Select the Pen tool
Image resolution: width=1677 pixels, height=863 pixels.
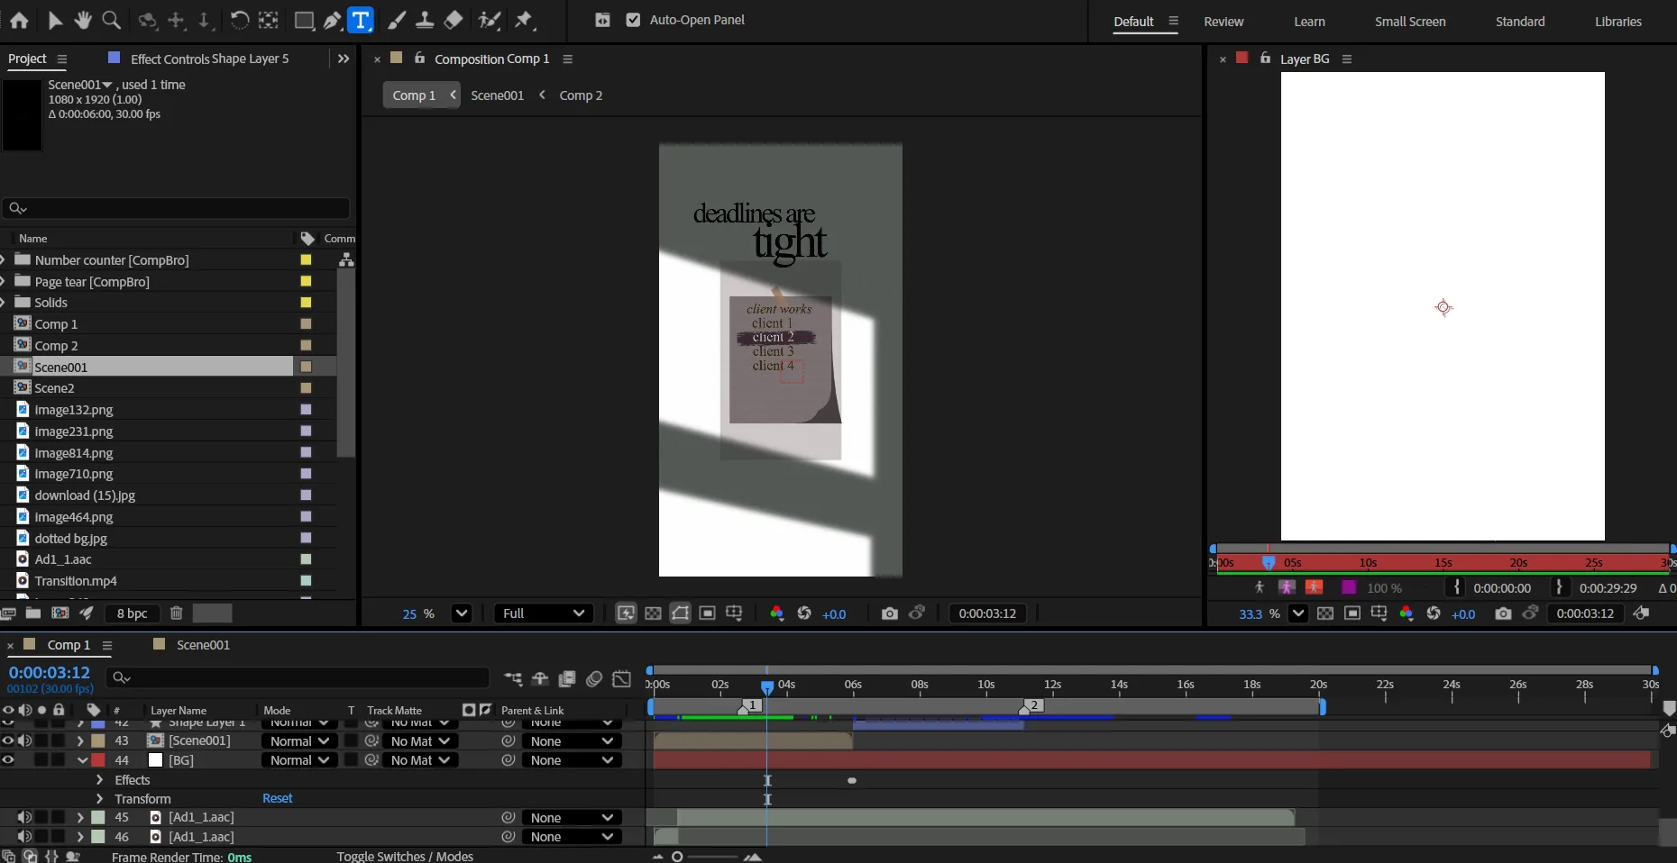click(333, 20)
